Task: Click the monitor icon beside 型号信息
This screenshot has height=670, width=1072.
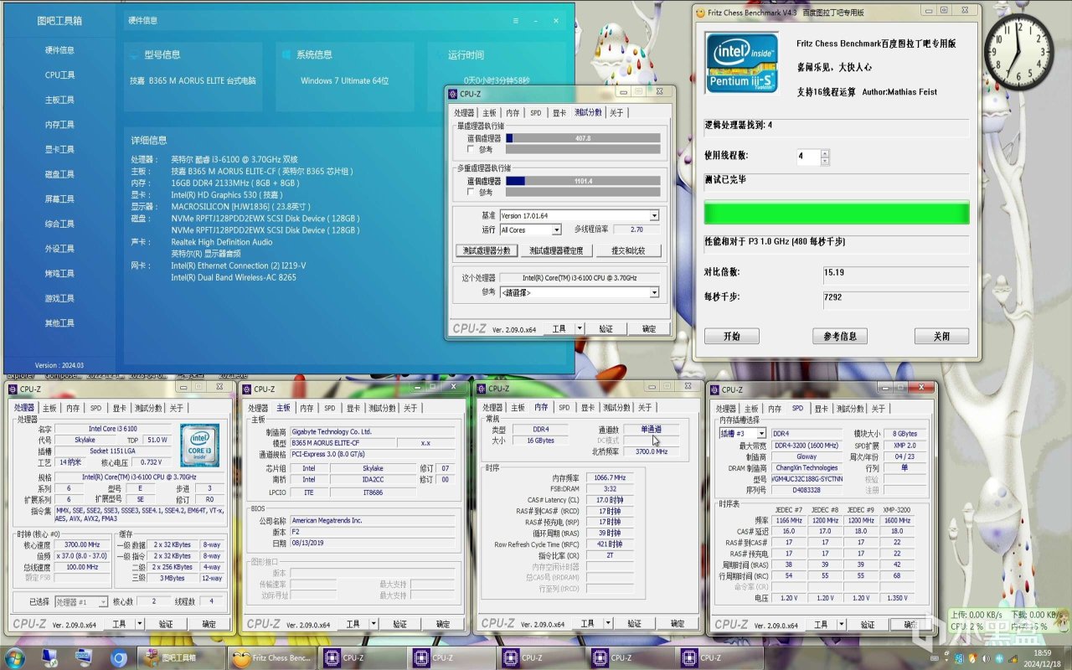Action: pyautogui.click(x=135, y=54)
